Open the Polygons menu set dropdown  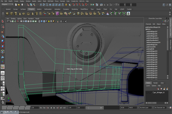7,4
